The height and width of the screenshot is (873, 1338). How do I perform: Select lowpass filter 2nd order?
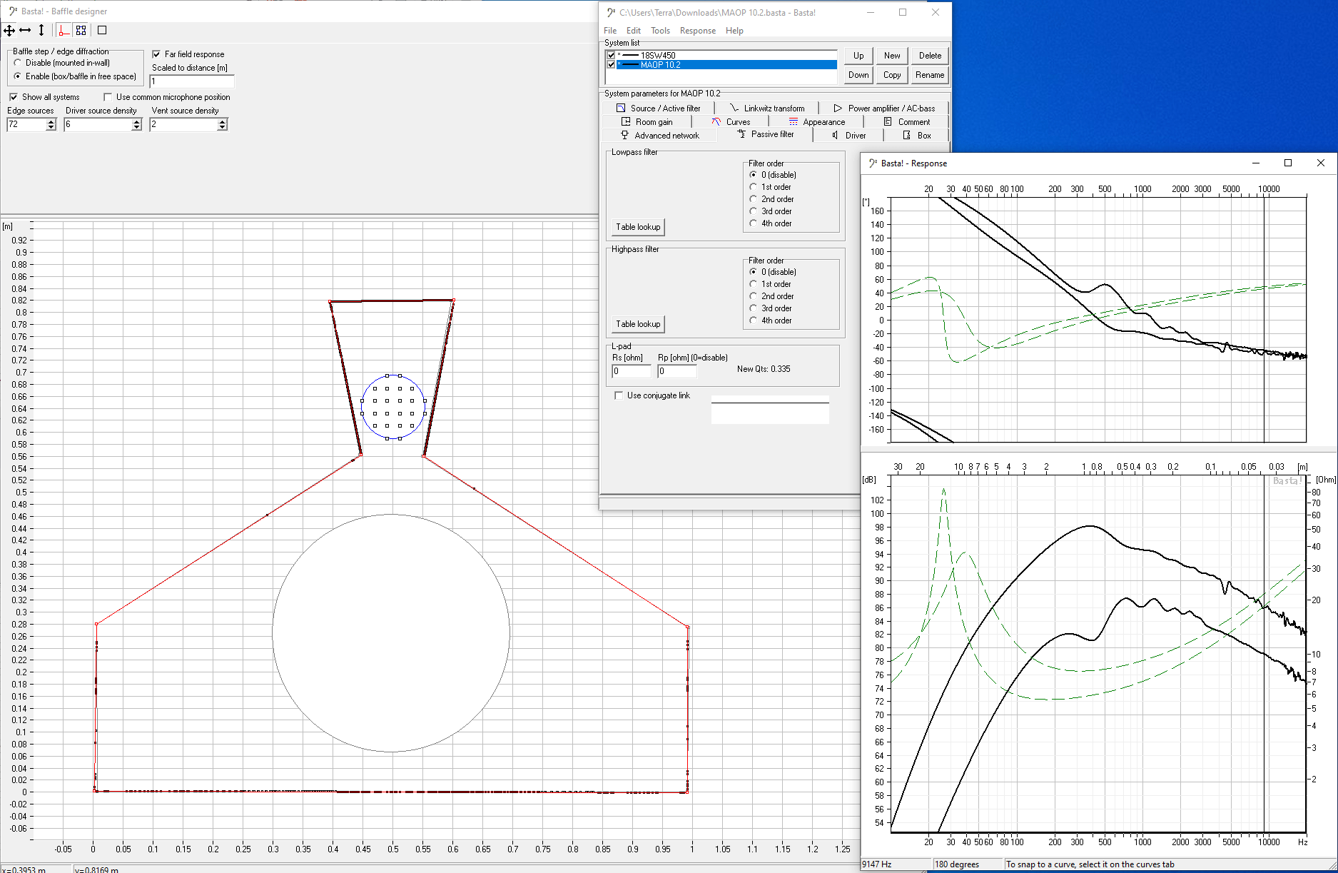753,199
